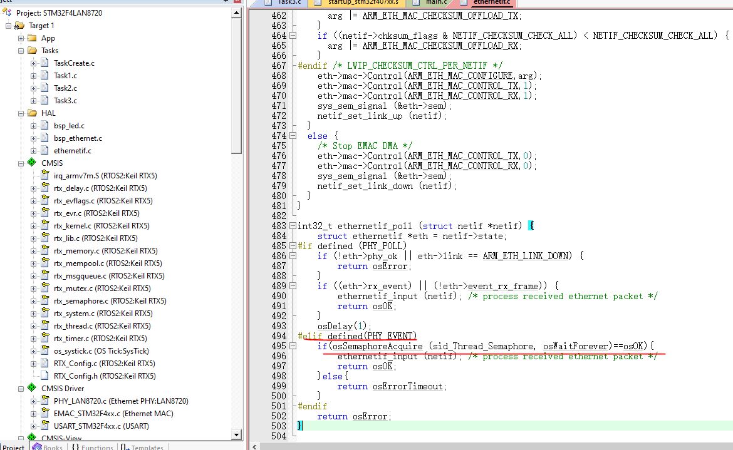
Task: Fold the else block at line 474
Action: (x=293, y=136)
